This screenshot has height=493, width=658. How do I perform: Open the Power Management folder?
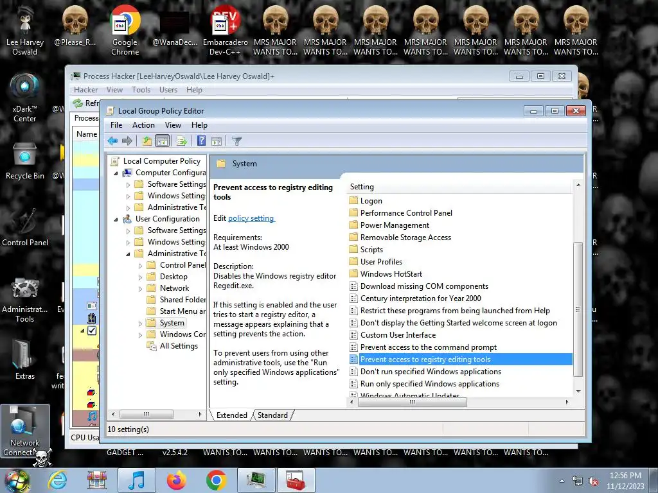click(395, 225)
